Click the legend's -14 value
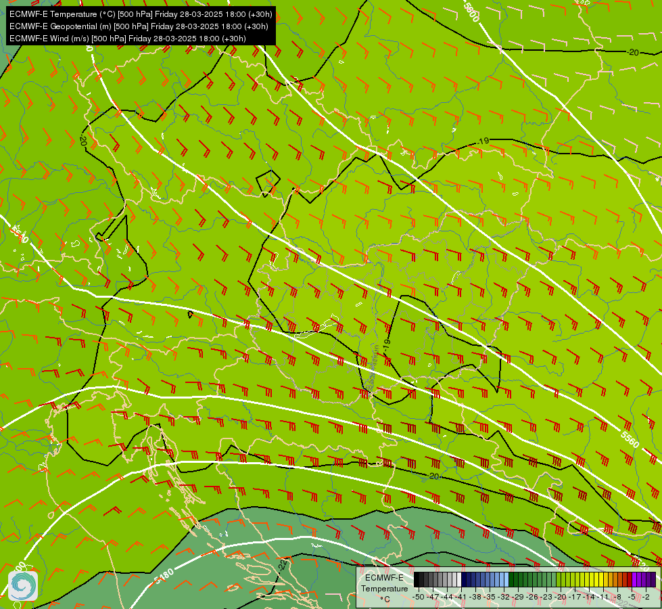The image size is (662, 609). coord(590,597)
